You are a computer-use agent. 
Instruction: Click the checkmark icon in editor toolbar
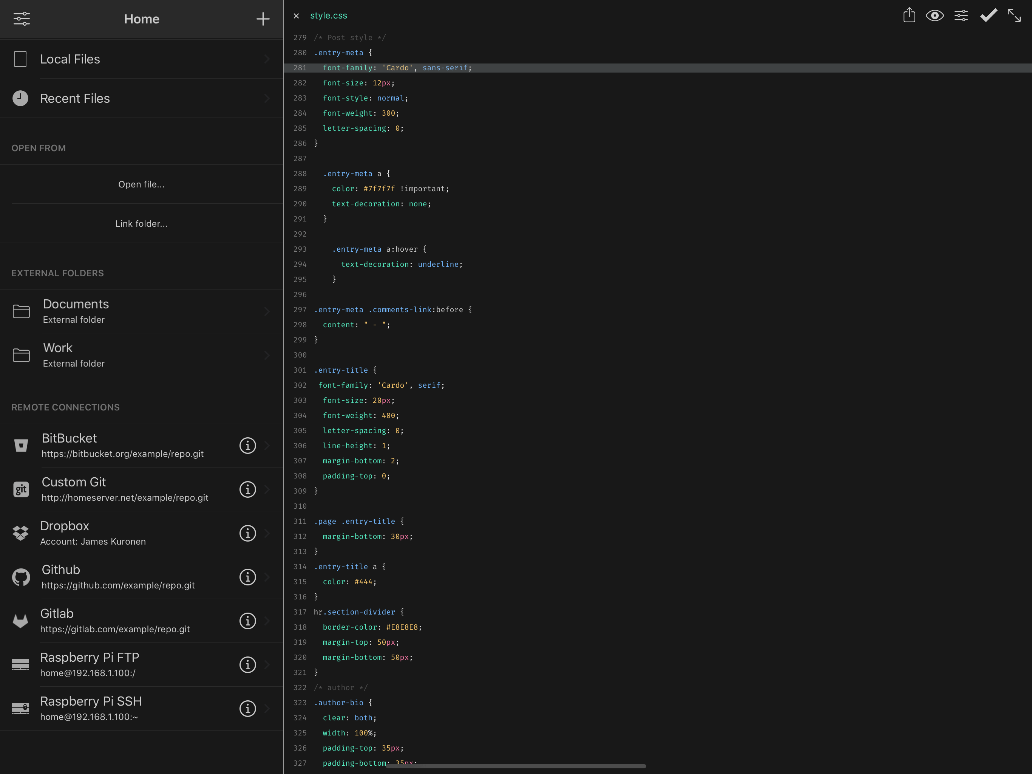(x=988, y=15)
